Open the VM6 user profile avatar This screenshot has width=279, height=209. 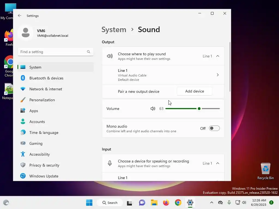pos(26,33)
